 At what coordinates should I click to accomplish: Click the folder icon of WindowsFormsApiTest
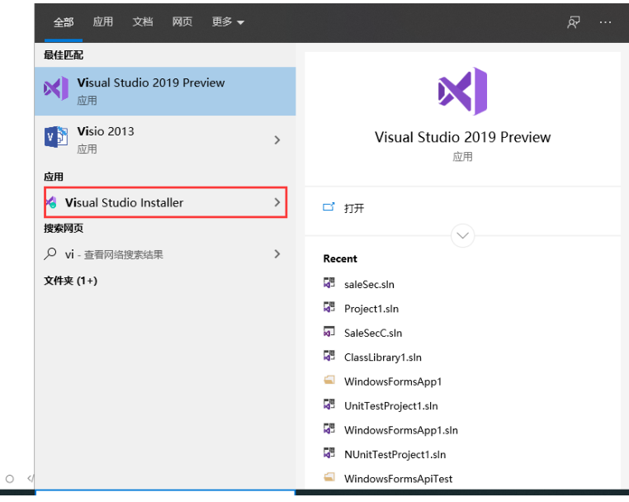click(x=329, y=476)
